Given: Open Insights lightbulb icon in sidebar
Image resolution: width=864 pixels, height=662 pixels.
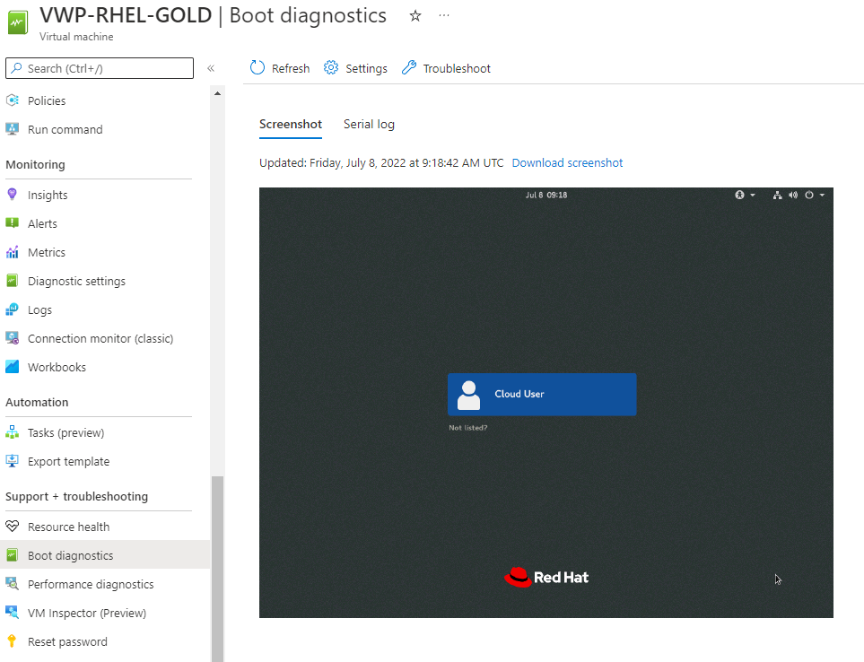Looking at the screenshot, I should pyautogui.click(x=13, y=195).
